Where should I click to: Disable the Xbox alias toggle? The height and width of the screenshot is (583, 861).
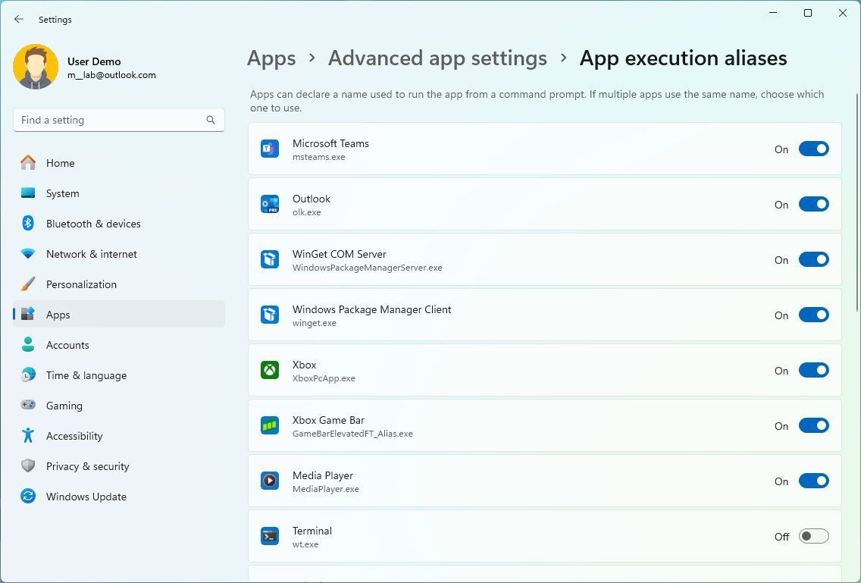tap(813, 370)
